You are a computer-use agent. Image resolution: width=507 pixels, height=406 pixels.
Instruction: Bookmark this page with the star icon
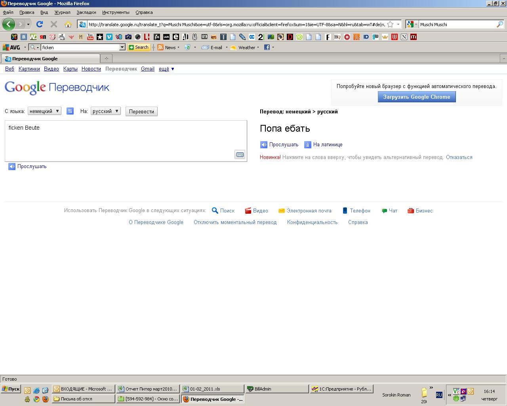pos(390,24)
